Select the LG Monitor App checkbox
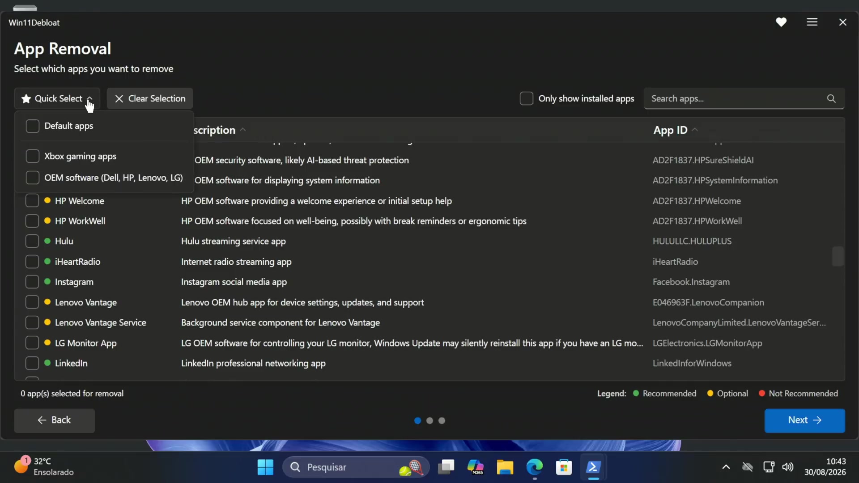Image resolution: width=859 pixels, height=483 pixels. click(x=32, y=343)
